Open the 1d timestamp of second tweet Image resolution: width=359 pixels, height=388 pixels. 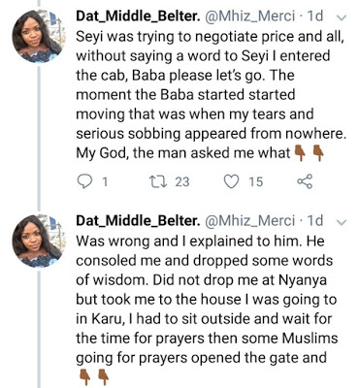314,221
